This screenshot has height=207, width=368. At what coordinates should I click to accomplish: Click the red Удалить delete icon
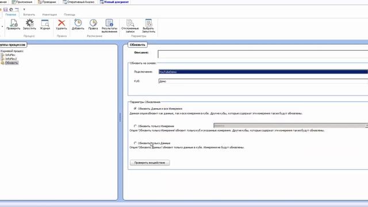tap(62, 24)
